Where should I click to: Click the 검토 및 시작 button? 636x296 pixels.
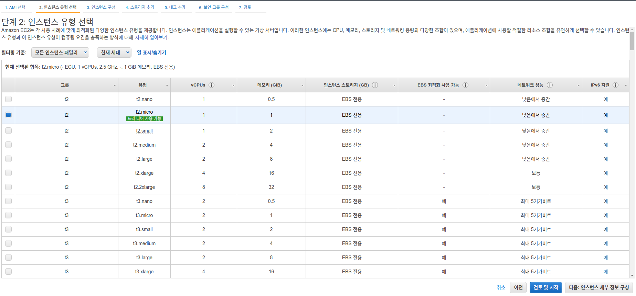point(546,287)
